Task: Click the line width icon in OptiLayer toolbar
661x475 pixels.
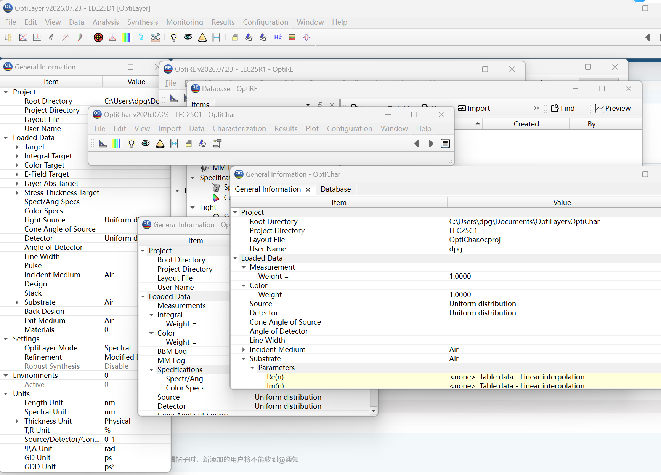Action: coord(217,37)
